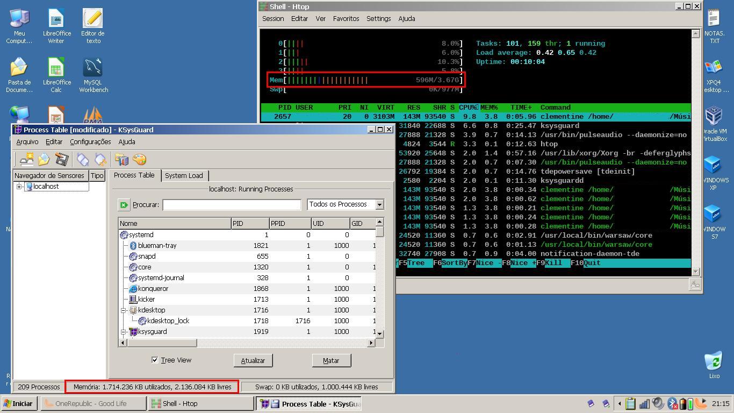The image size is (734, 413).
Task: Click the Connect Host toolbar icon
Action: (83, 159)
